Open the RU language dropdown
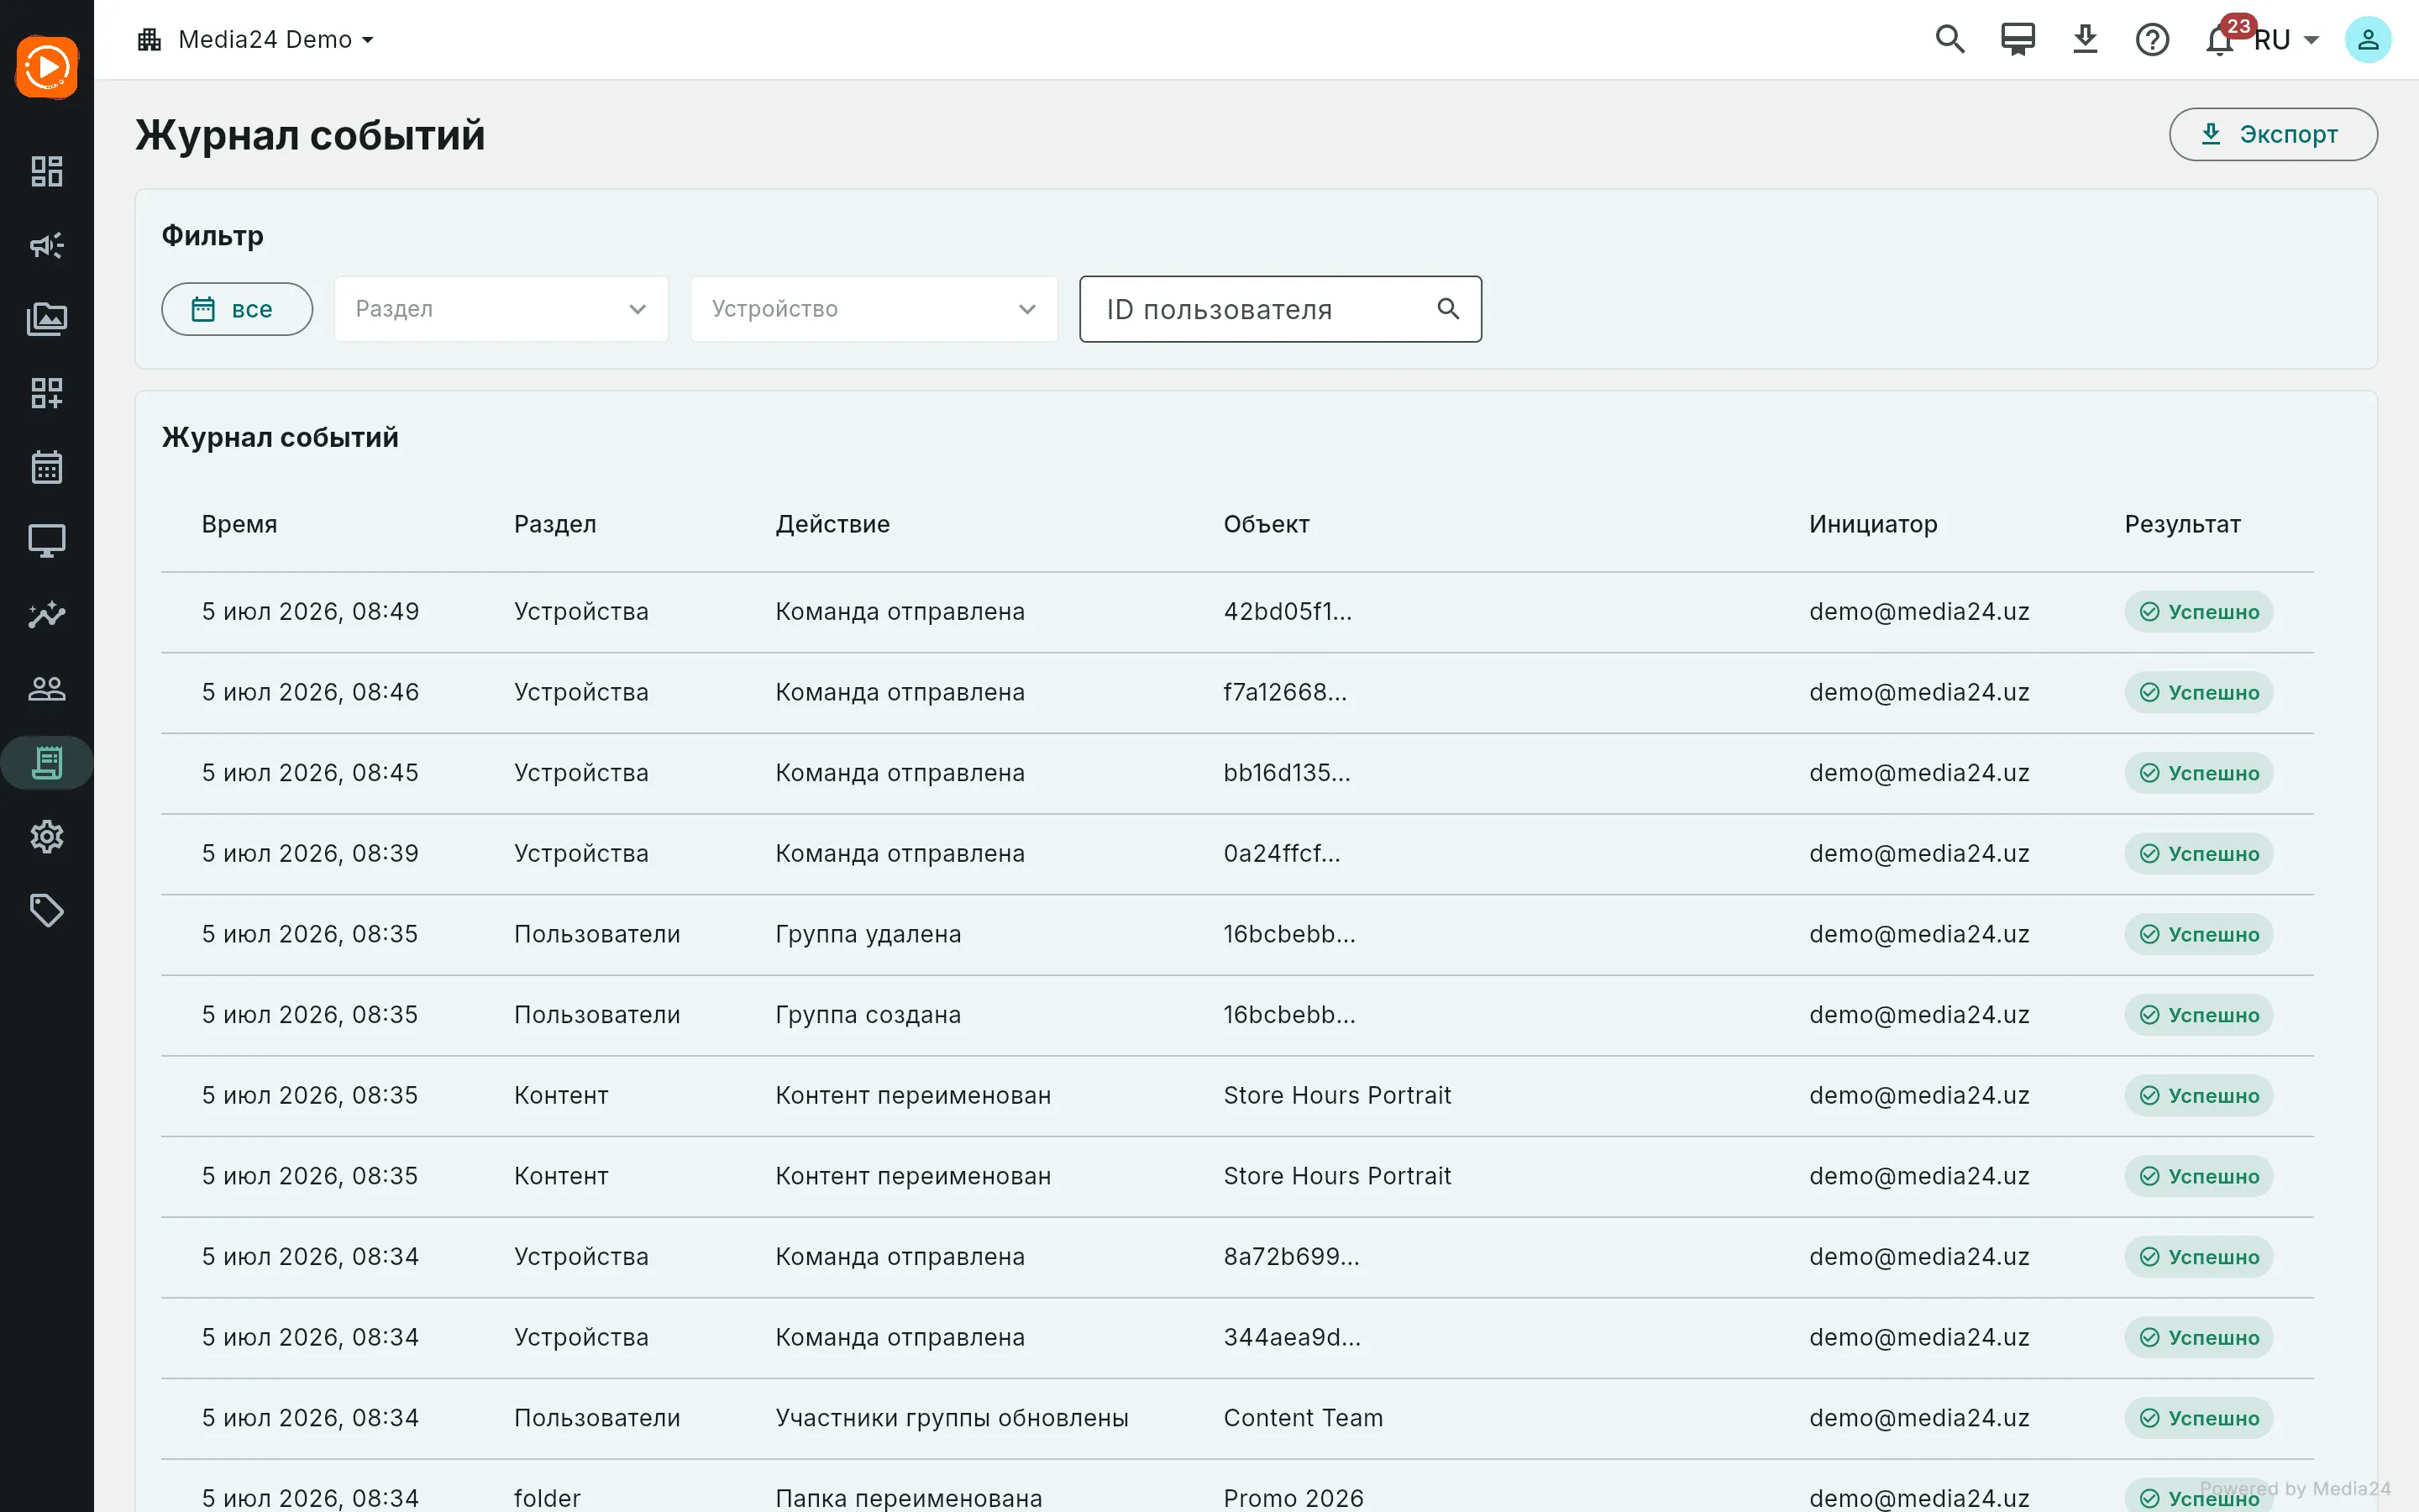2419x1512 pixels. coord(2286,40)
